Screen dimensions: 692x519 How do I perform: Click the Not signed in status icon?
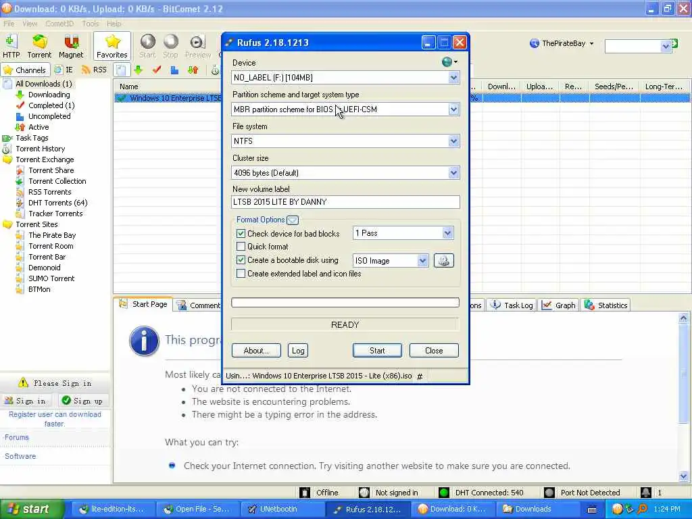pos(364,493)
